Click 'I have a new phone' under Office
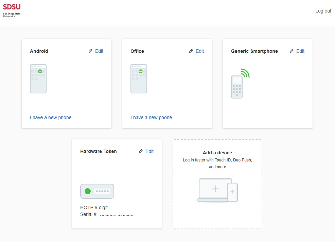 (x=151, y=117)
